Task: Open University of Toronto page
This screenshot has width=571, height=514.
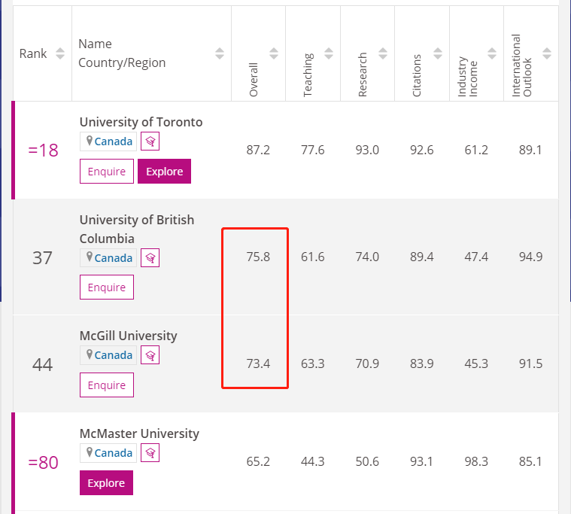Action: (x=141, y=122)
